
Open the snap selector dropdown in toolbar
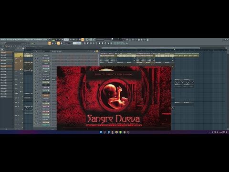68,43
